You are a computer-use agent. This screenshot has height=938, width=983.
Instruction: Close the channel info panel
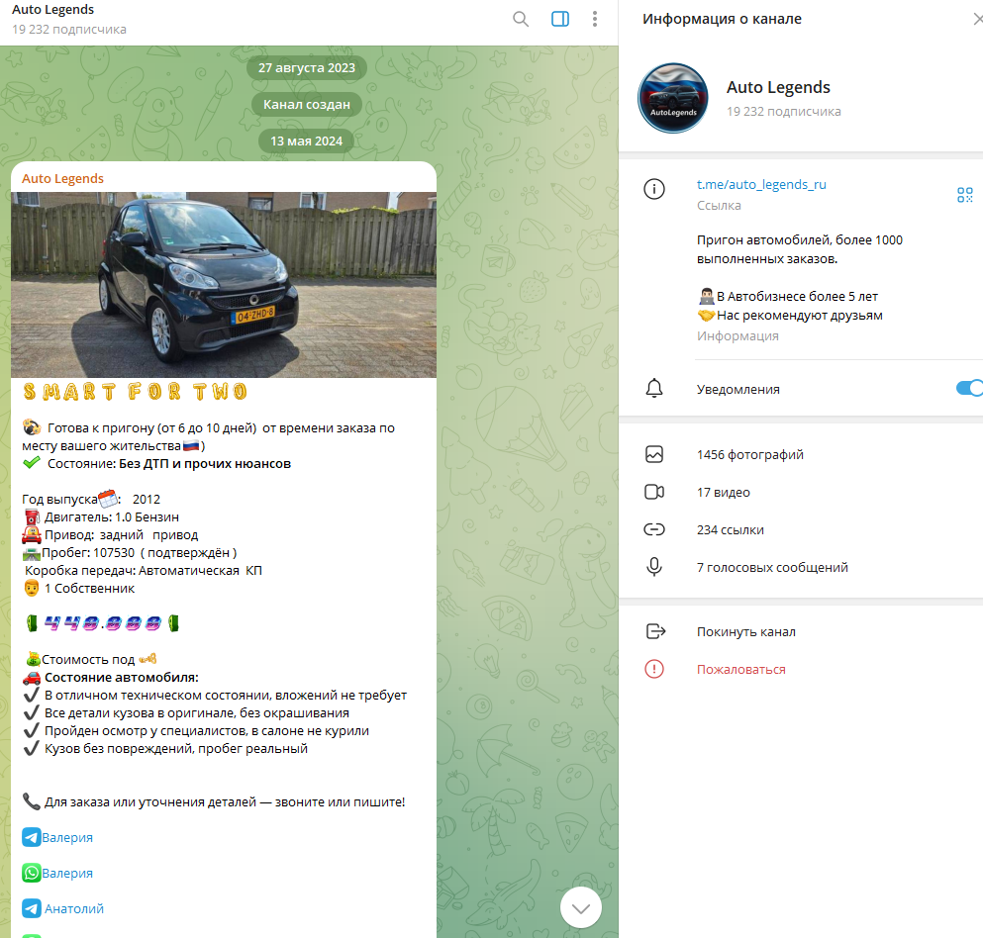point(977,20)
